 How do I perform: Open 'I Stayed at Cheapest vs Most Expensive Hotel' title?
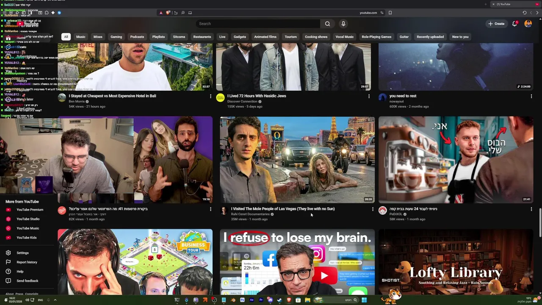click(x=113, y=96)
